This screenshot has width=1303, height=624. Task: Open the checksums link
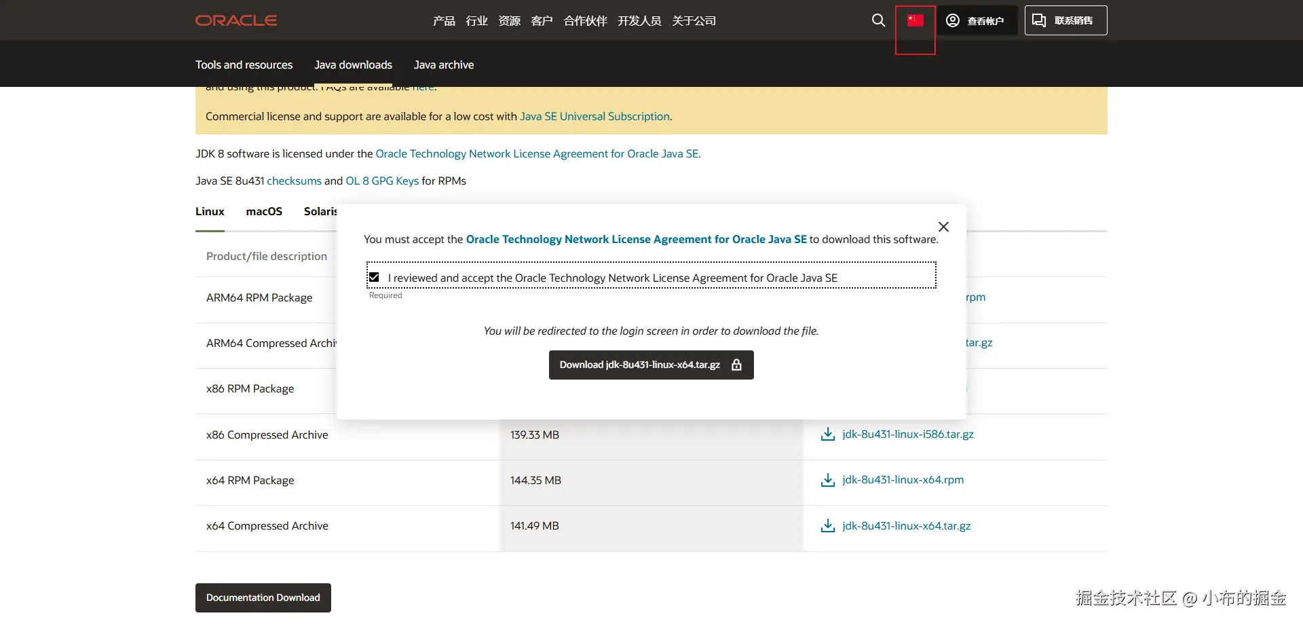[x=295, y=181]
